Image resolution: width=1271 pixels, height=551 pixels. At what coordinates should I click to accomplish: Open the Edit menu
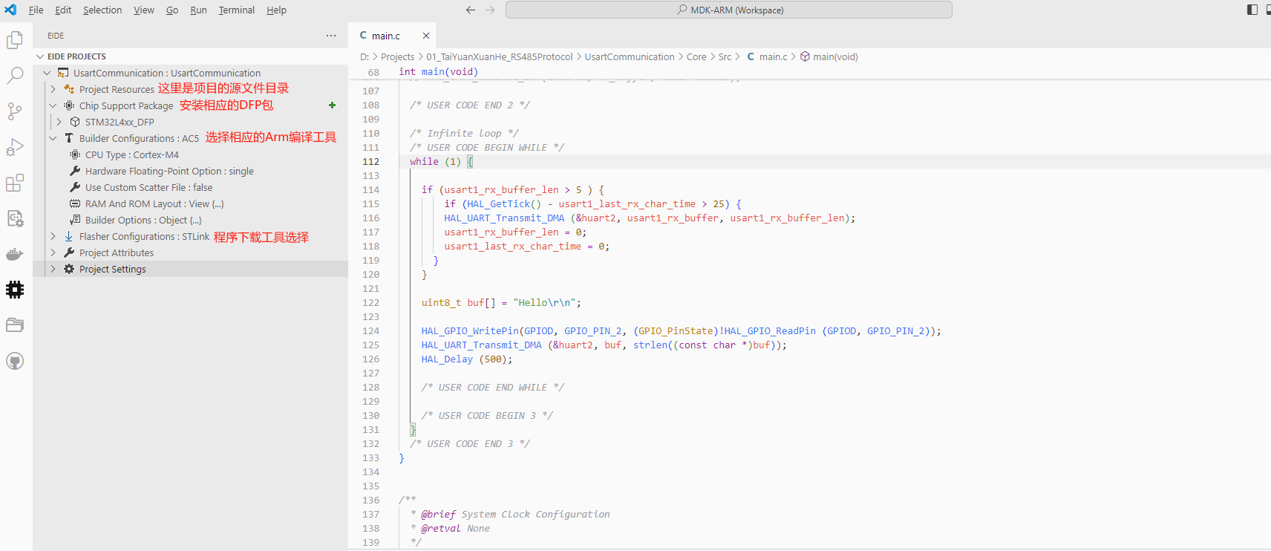pyautogui.click(x=63, y=10)
